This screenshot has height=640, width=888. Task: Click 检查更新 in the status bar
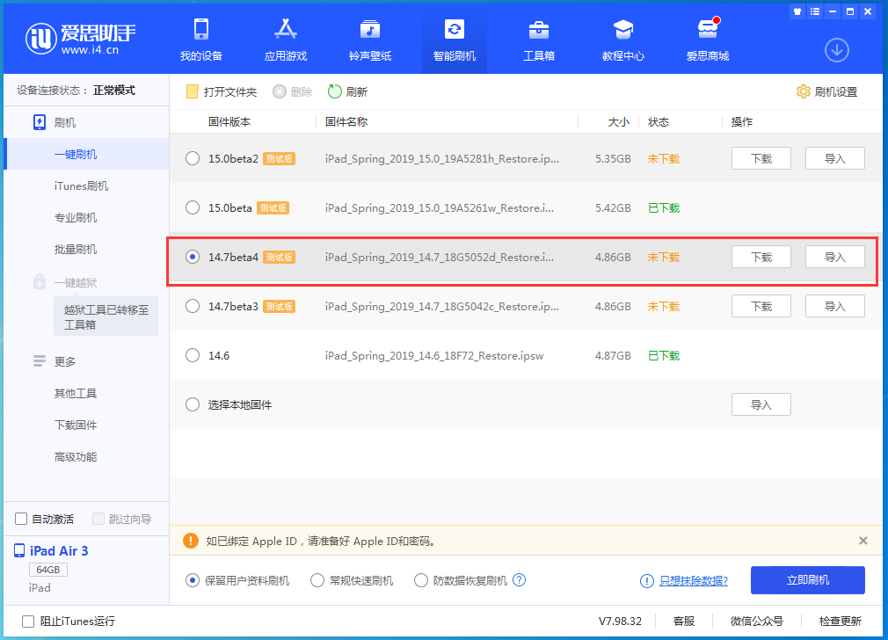(840, 622)
